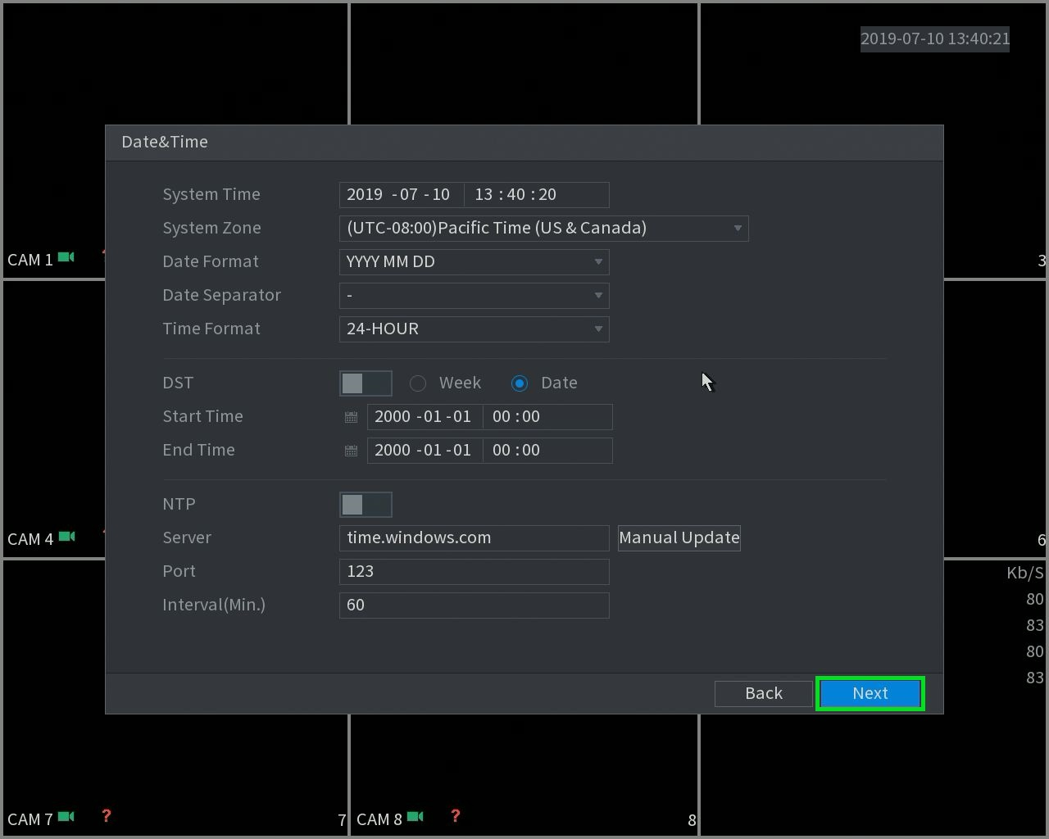Open the Date Format dropdown
Screen dimensions: 1049x839
(474, 262)
